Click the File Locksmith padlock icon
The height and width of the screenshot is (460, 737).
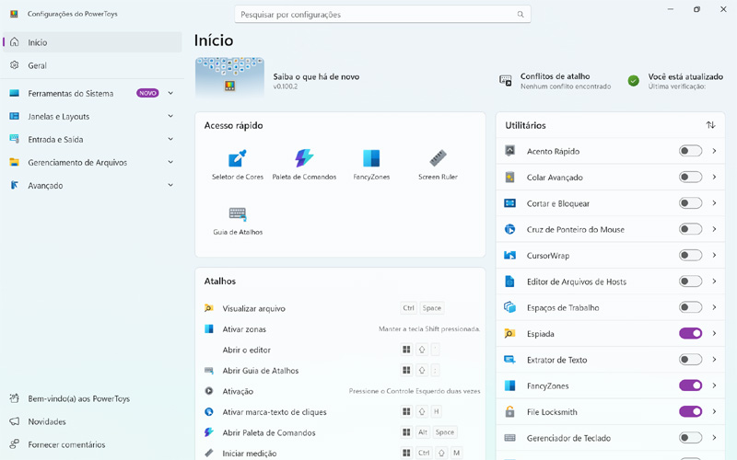510,411
